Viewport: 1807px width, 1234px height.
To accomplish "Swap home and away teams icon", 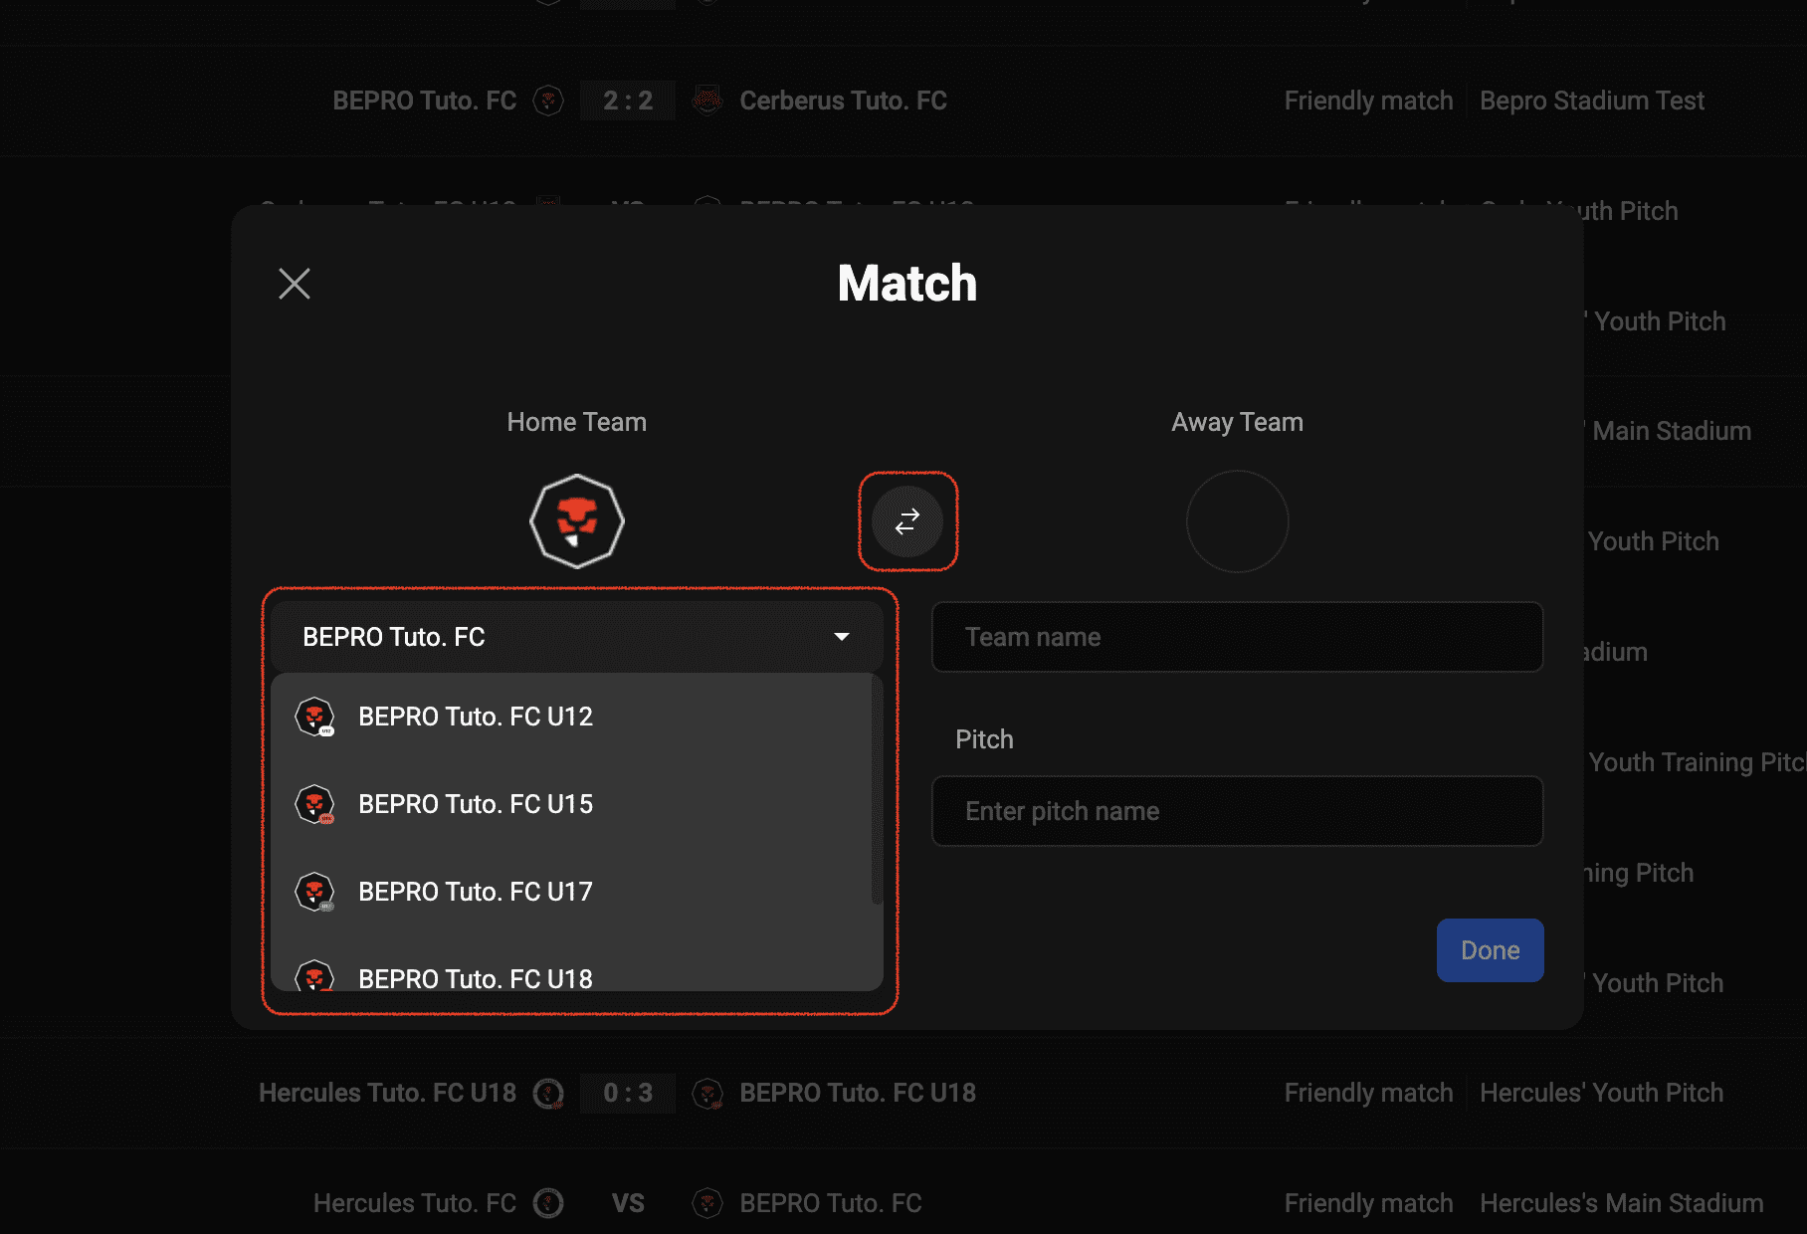I will click(x=907, y=521).
